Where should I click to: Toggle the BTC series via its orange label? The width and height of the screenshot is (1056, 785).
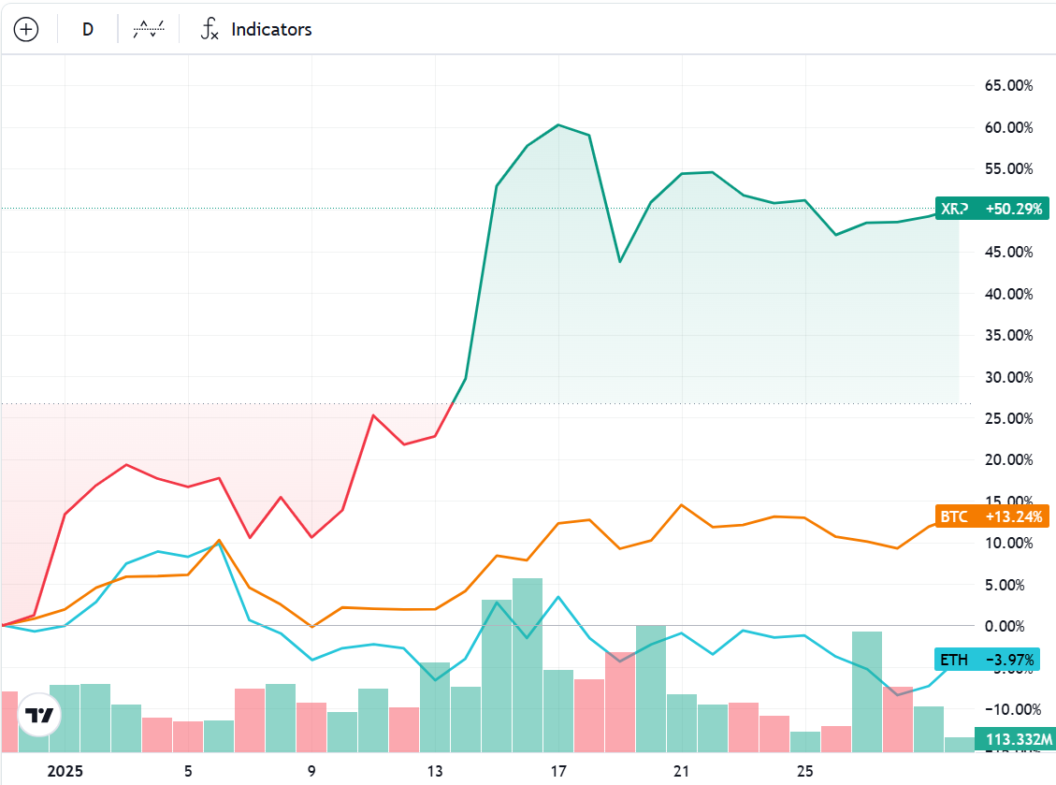click(x=992, y=516)
